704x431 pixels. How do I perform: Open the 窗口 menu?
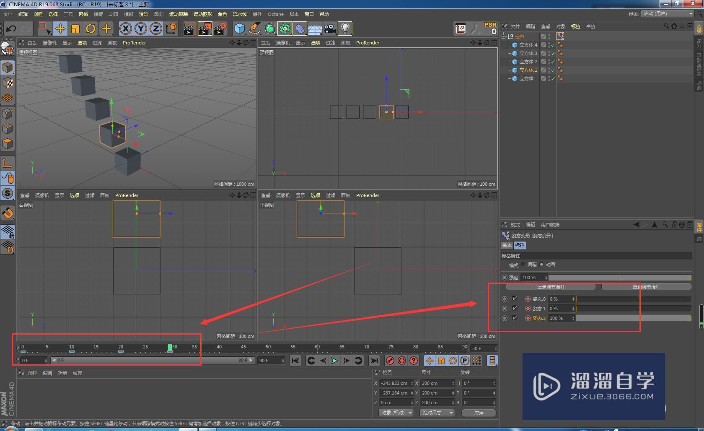pos(309,14)
